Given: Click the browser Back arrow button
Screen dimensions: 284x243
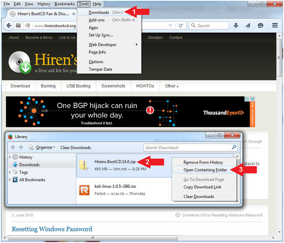Looking at the screenshot, I should click(8, 26).
